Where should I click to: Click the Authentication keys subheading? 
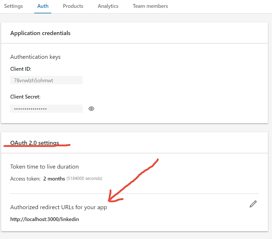[x=35, y=57]
